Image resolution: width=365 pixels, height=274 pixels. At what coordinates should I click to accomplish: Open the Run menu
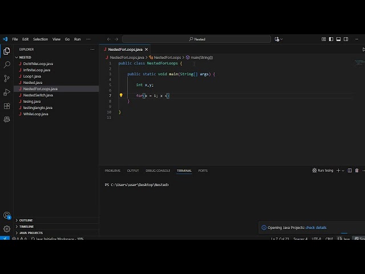(x=78, y=39)
